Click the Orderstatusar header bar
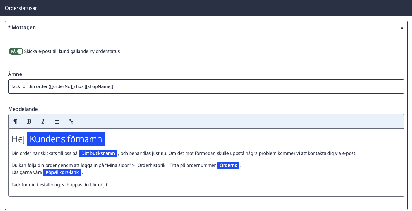 206,8
